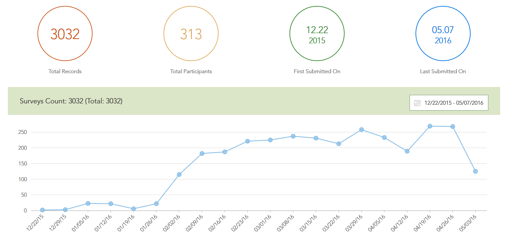The width and height of the screenshot is (510, 238).
Task: Click the calendar icon in date picker
Action: pyautogui.click(x=417, y=103)
